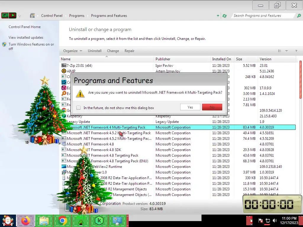Go forward with the green right arrow
The height and width of the screenshot is (227, 303).
(12, 15)
